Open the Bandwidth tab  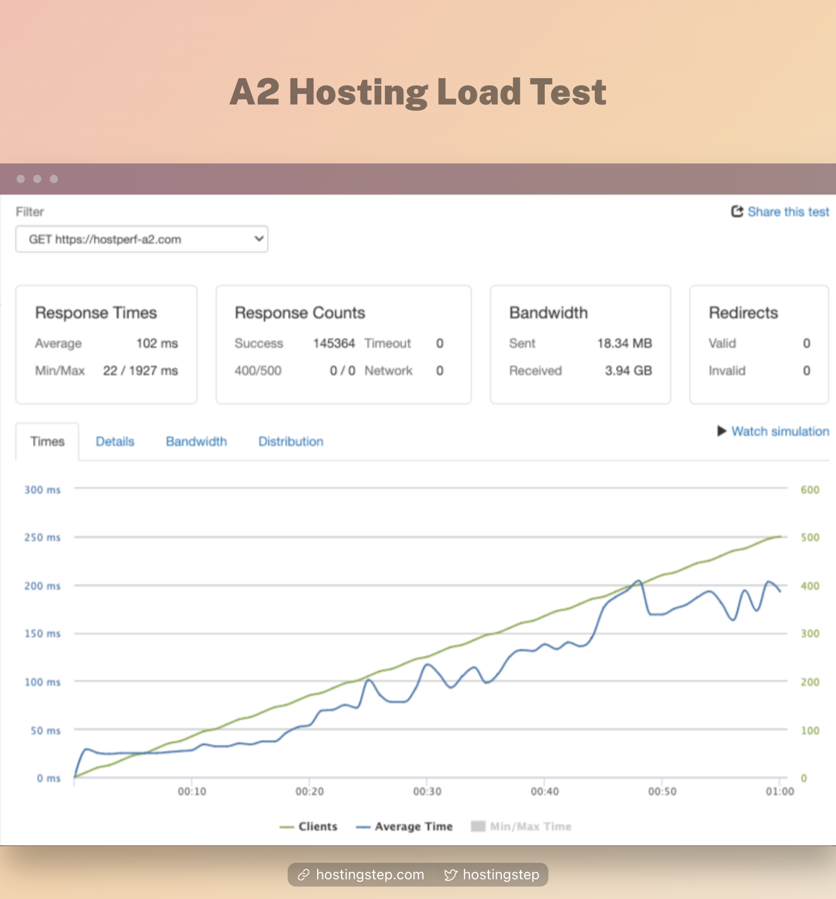196,441
